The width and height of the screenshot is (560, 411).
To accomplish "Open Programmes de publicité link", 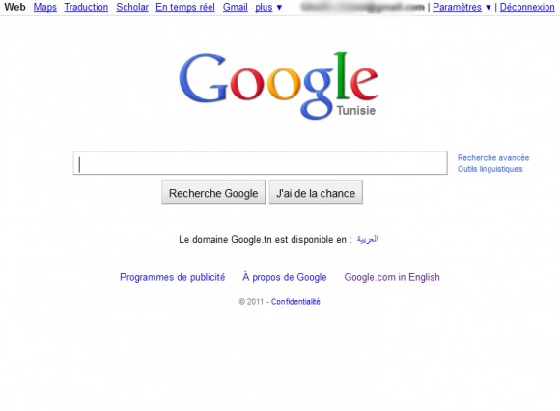I will (173, 277).
